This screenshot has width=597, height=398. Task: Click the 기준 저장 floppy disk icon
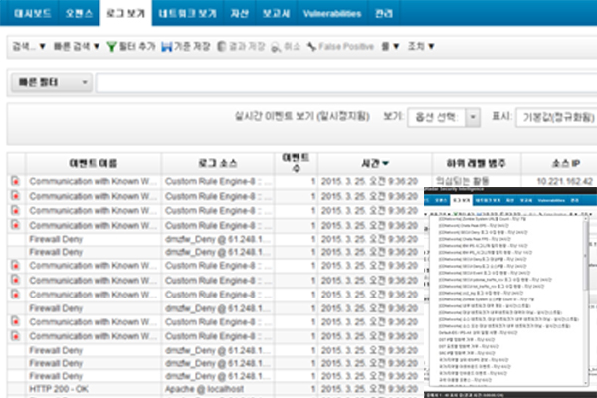click(167, 47)
